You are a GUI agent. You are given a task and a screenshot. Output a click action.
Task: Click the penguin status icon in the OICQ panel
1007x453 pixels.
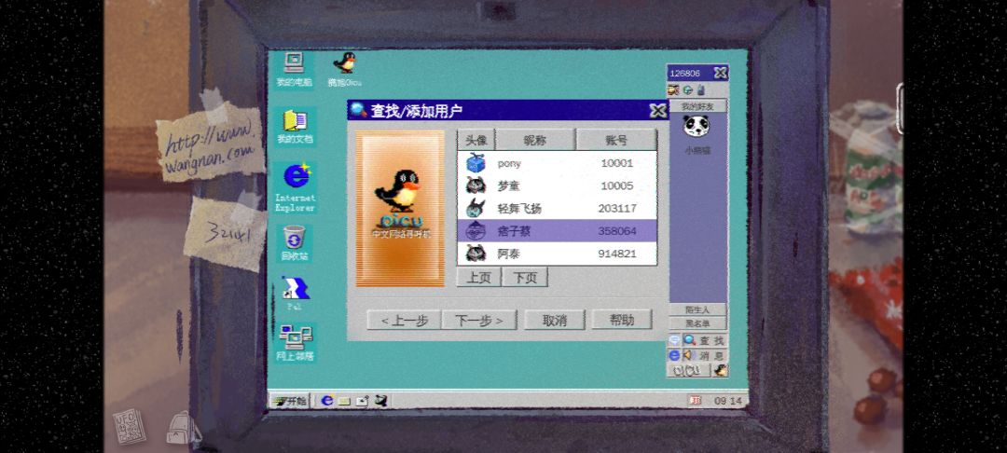[720, 370]
